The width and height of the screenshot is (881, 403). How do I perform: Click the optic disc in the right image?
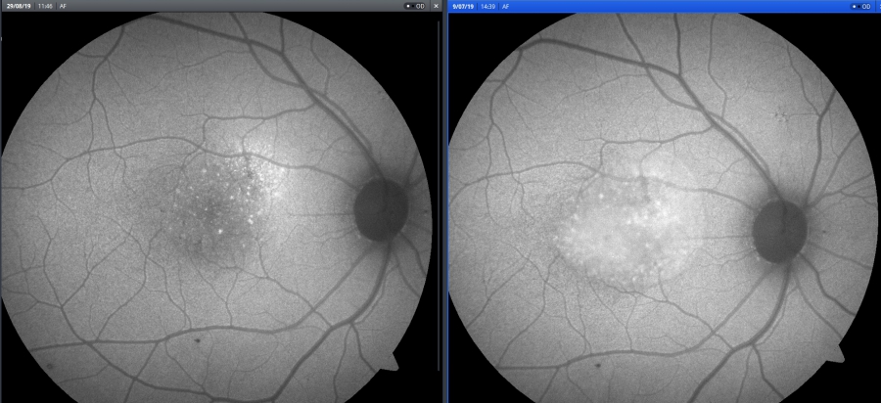(x=779, y=232)
